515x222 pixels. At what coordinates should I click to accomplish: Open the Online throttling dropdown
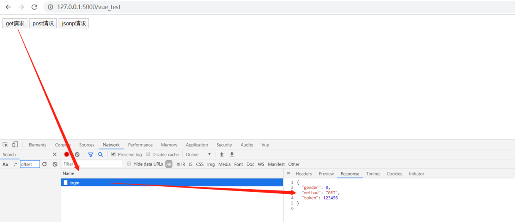199,154
